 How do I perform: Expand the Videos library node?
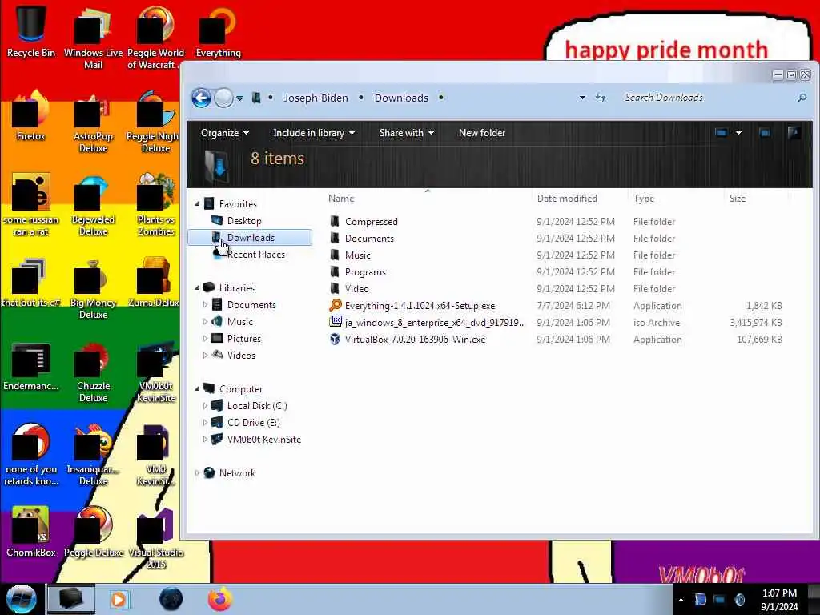(205, 355)
